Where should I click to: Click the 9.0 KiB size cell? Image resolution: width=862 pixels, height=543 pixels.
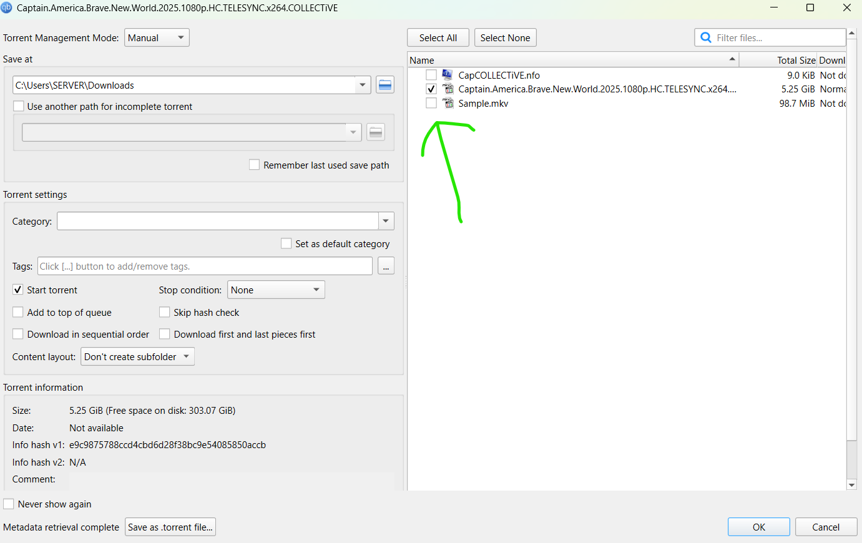click(801, 75)
